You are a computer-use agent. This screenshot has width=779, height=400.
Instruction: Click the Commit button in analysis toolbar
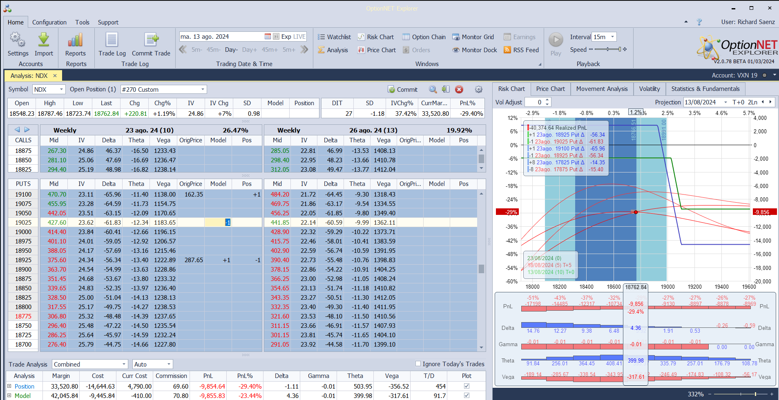click(403, 89)
